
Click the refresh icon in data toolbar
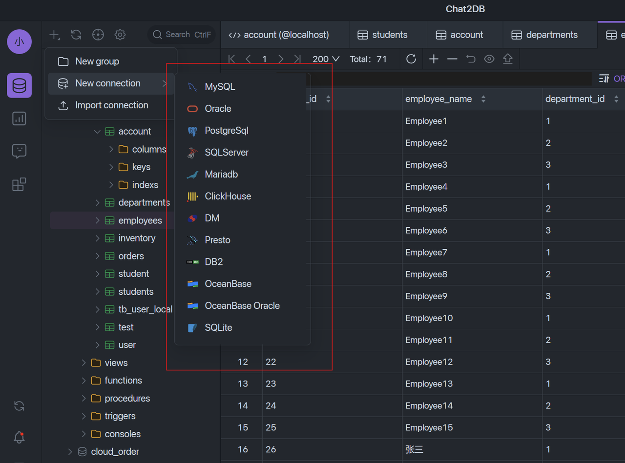click(x=411, y=59)
